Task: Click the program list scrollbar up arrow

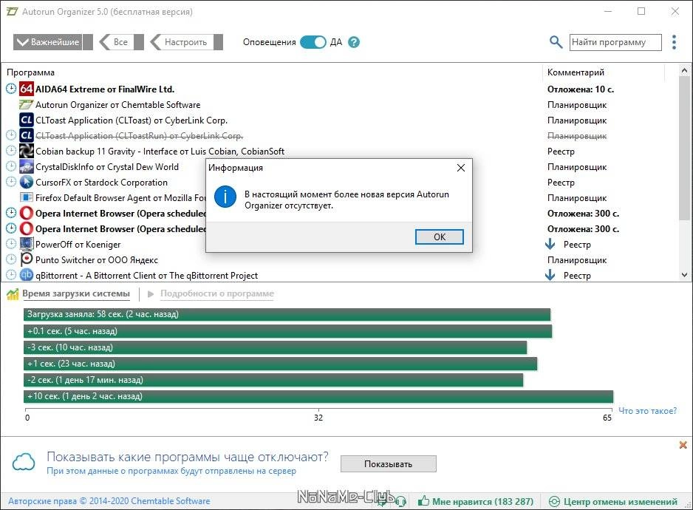Action: click(684, 70)
